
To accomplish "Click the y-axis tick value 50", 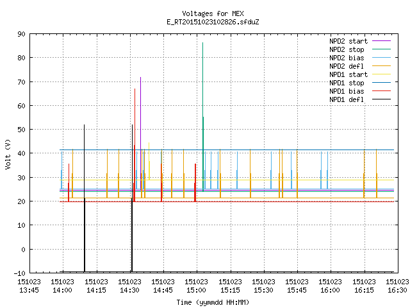I will [x=21, y=130].
